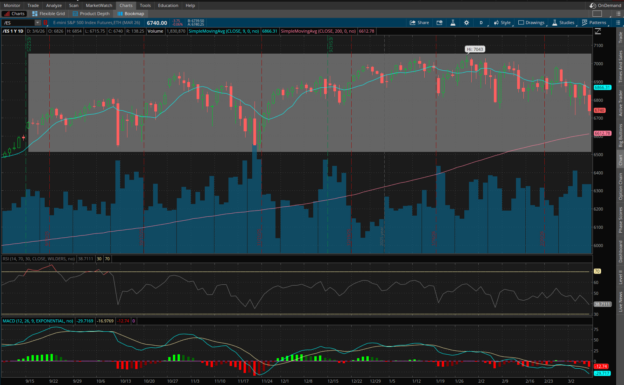Open the corporate events icon beside Share
Viewport: 624px width, 385px height.
[439, 22]
